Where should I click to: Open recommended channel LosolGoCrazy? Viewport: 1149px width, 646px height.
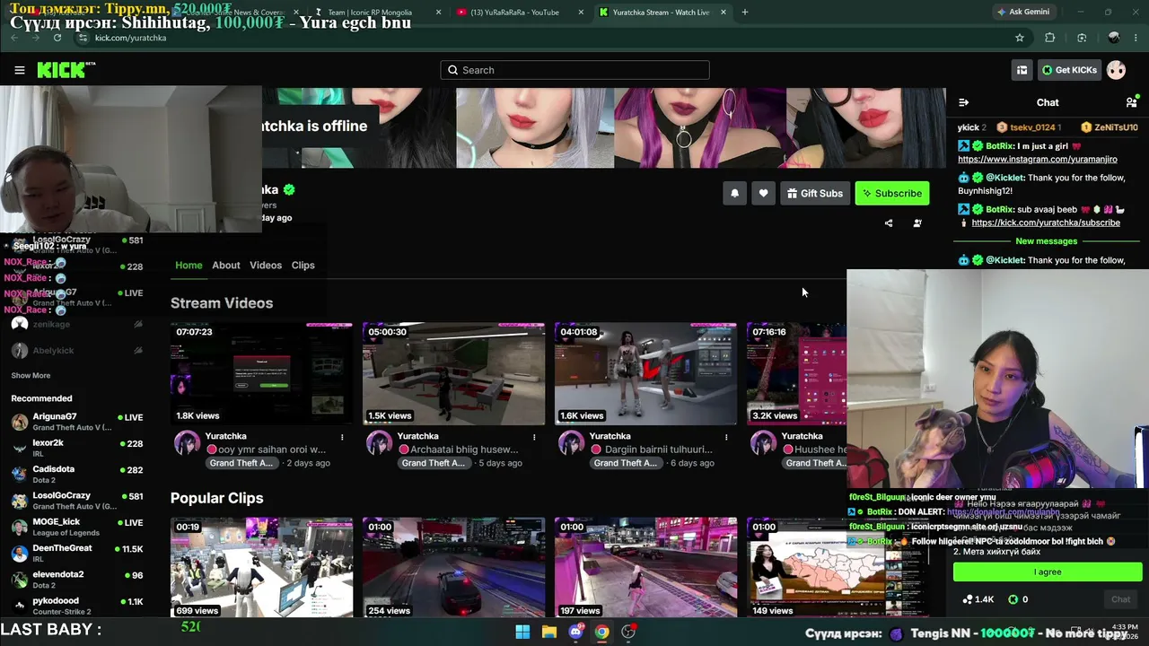coord(76,500)
